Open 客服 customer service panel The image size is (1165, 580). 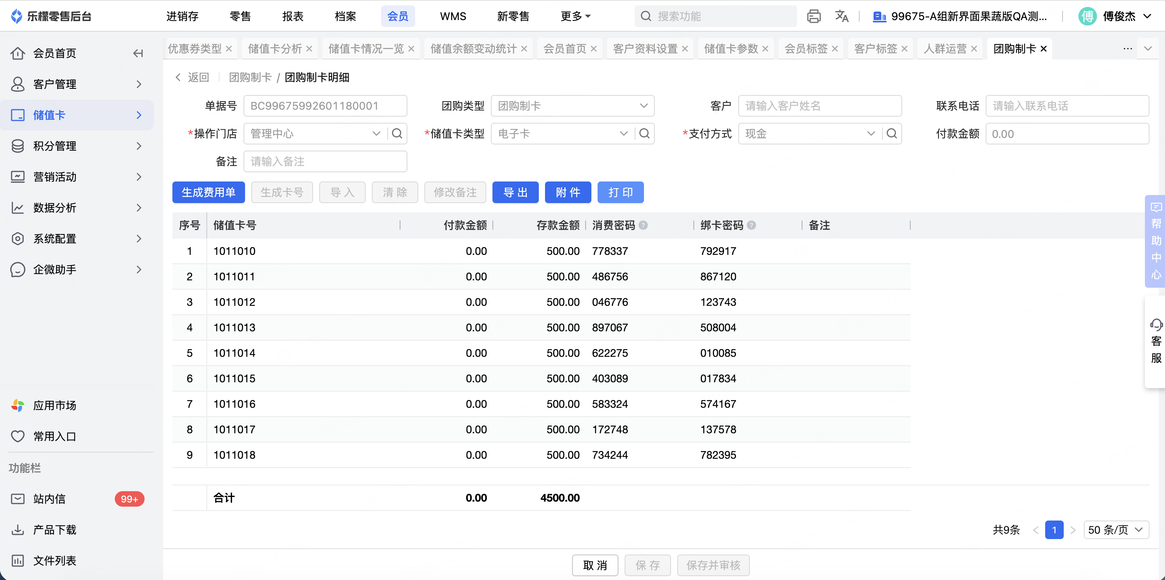click(1155, 341)
